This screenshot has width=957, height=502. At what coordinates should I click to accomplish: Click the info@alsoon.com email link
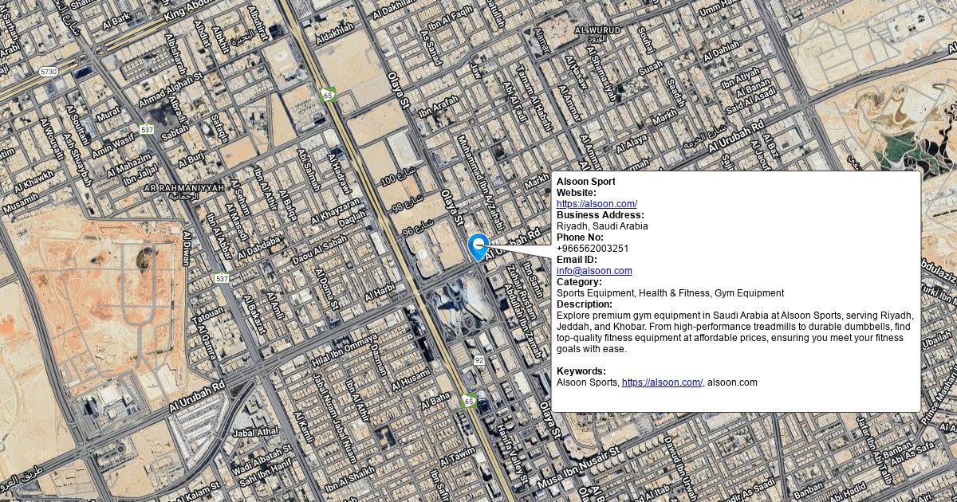pyautogui.click(x=594, y=271)
